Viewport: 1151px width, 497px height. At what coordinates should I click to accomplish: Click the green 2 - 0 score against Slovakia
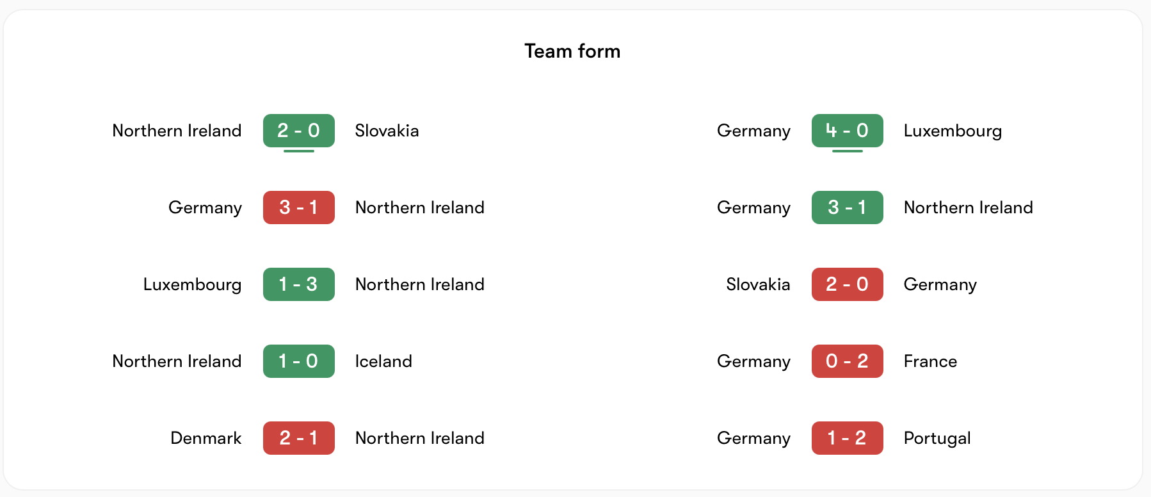click(298, 131)
